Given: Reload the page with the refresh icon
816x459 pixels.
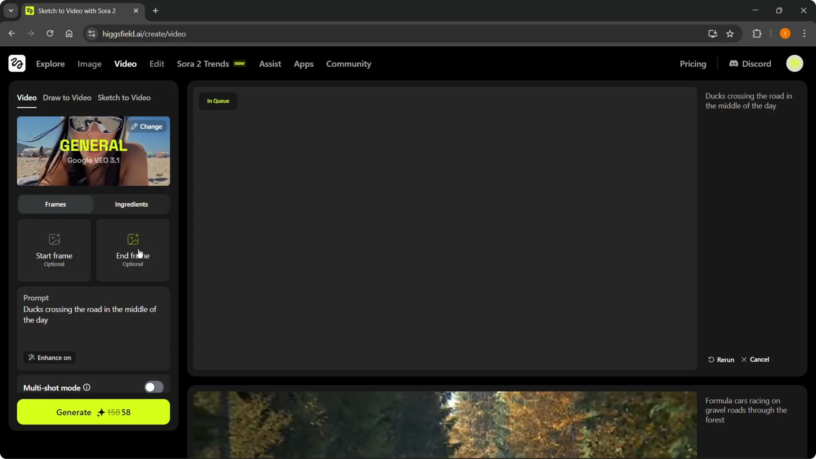Looking at the screenshot, I should (x=50, y=34).
